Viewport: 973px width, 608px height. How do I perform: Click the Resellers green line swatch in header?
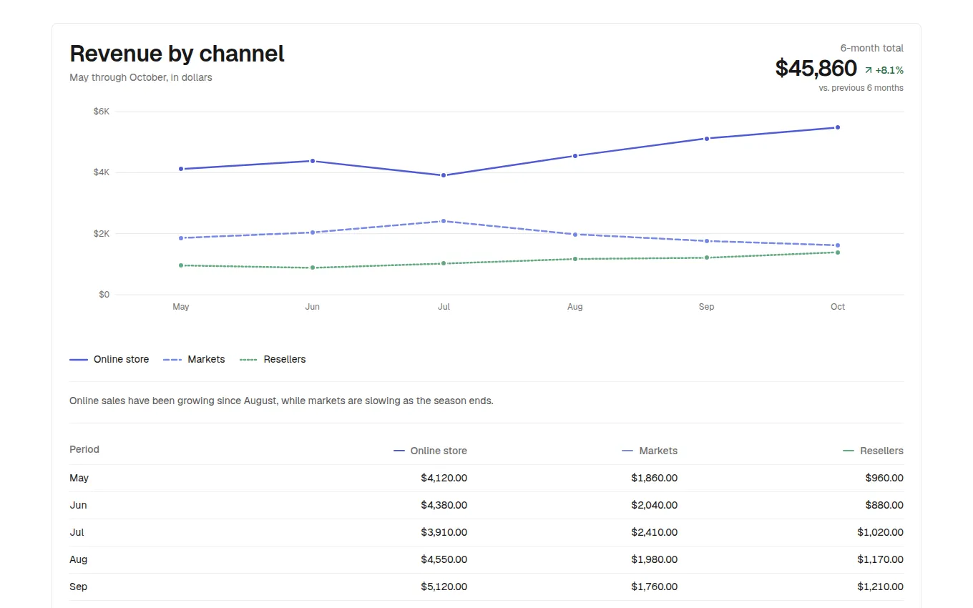point(849,451)
